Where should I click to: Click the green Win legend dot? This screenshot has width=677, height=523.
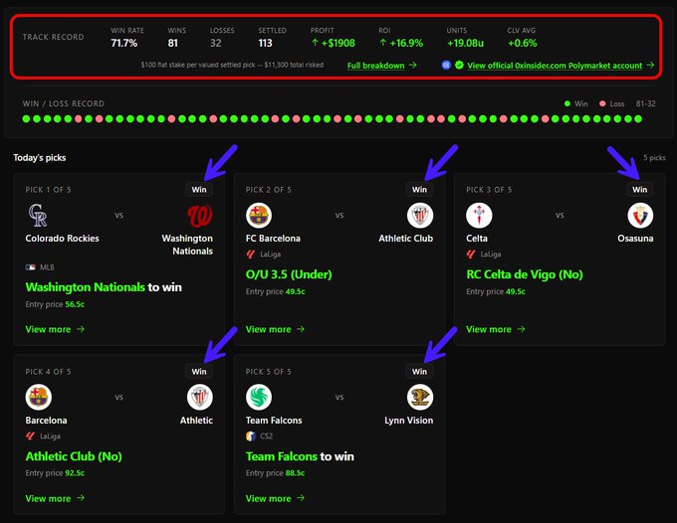[x=567, y=103]
